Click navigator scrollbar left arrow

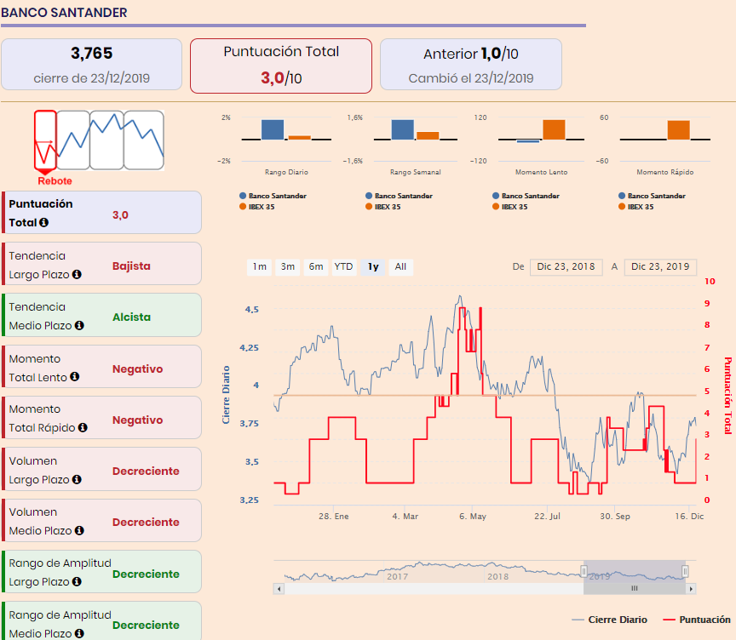(x=279, y=589)
